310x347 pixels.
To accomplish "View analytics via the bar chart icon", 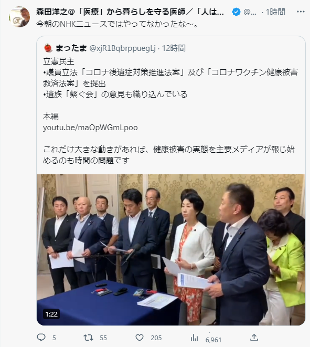I will 194,338.
